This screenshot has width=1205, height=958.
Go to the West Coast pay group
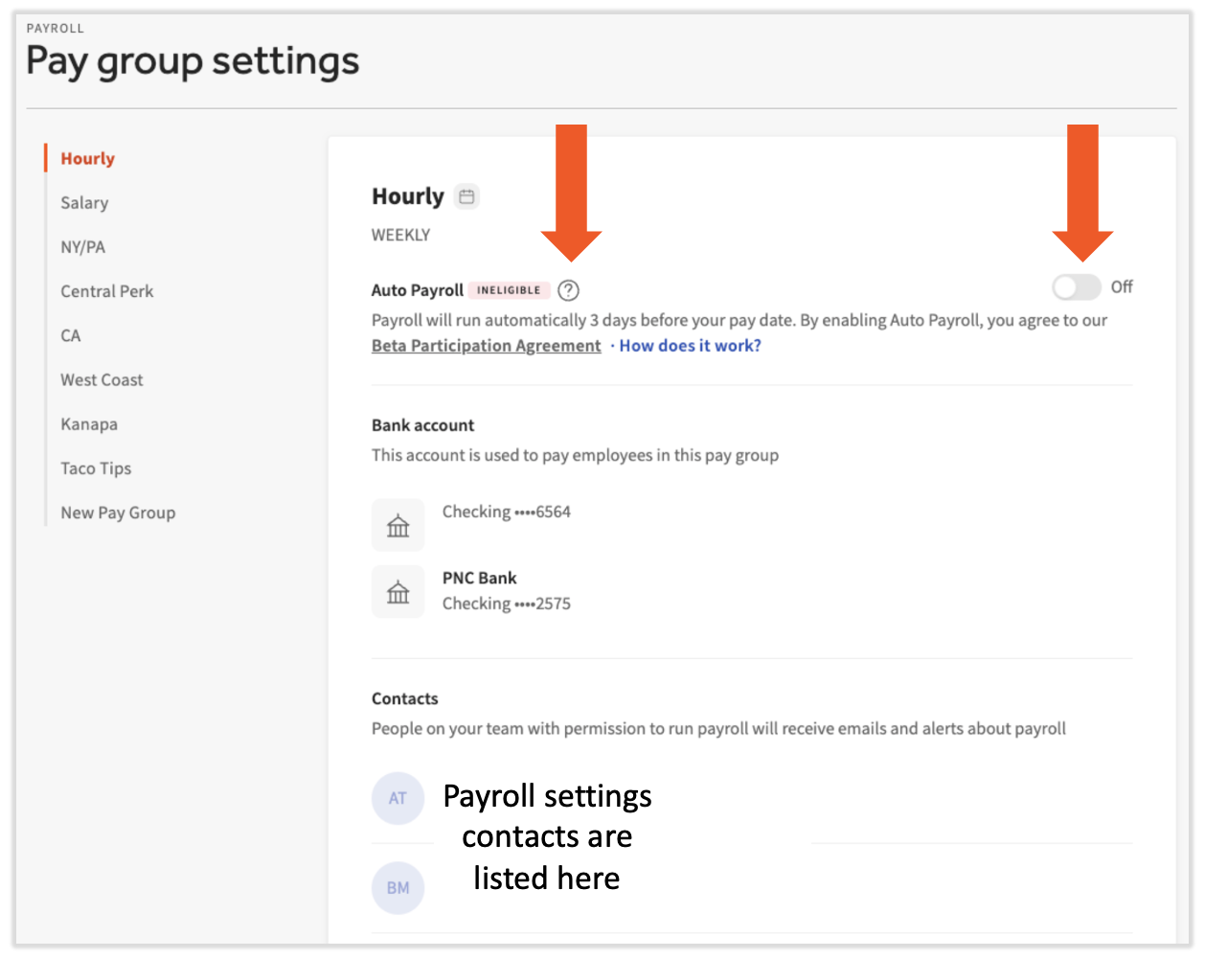click(102, 380)
